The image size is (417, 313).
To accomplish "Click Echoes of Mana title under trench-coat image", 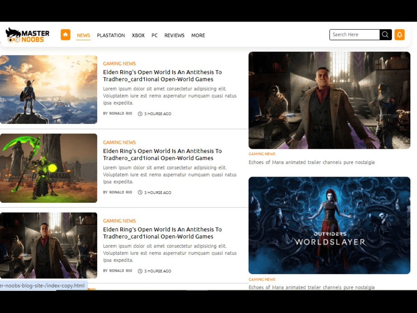I will [311, 162].
